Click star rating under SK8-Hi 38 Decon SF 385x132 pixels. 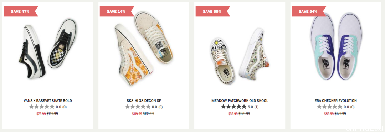138,107
